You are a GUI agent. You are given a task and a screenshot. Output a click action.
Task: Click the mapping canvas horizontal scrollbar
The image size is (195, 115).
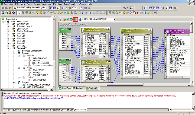[x=125, y=84]
